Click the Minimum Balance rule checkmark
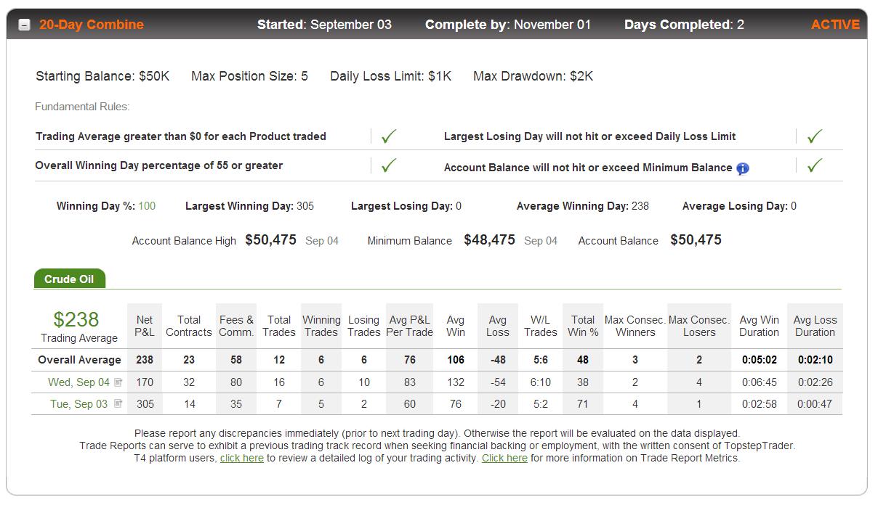 pyautogui.click(x=815, y=165)
